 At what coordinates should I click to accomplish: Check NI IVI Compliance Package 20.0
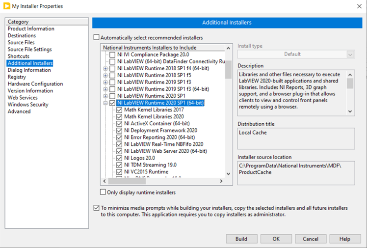[112, 55]
